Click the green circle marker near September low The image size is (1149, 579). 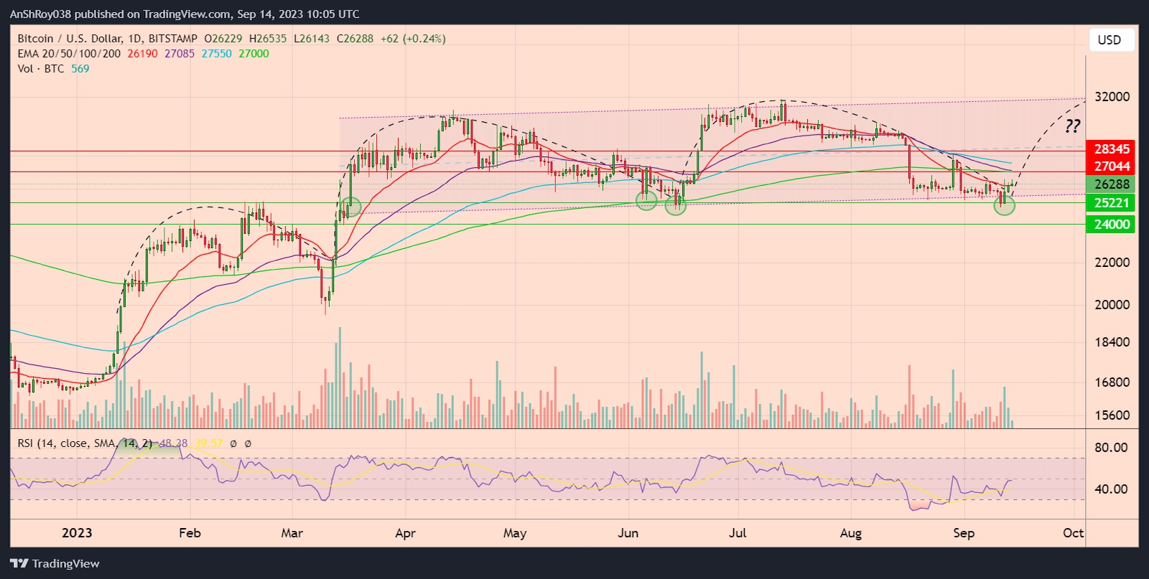tap(1005, 206)
